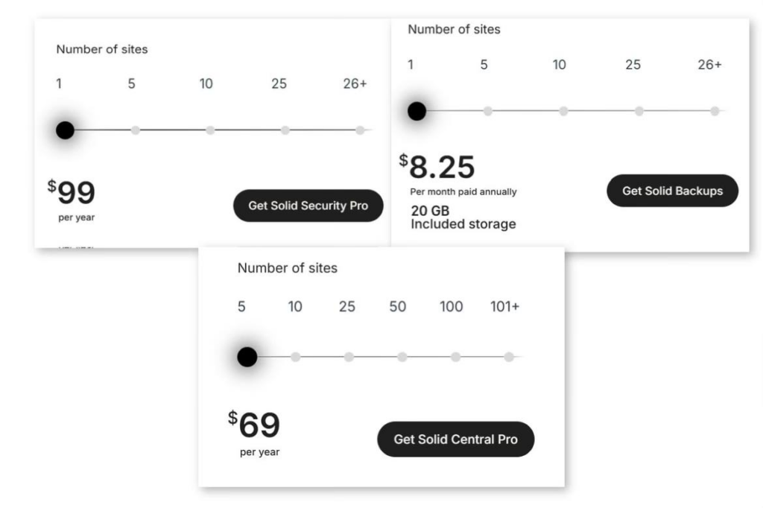The image size is (763, 508).
Task: Select 25 sites stop on Security Pro slider
Action: (x=285, y=130)
